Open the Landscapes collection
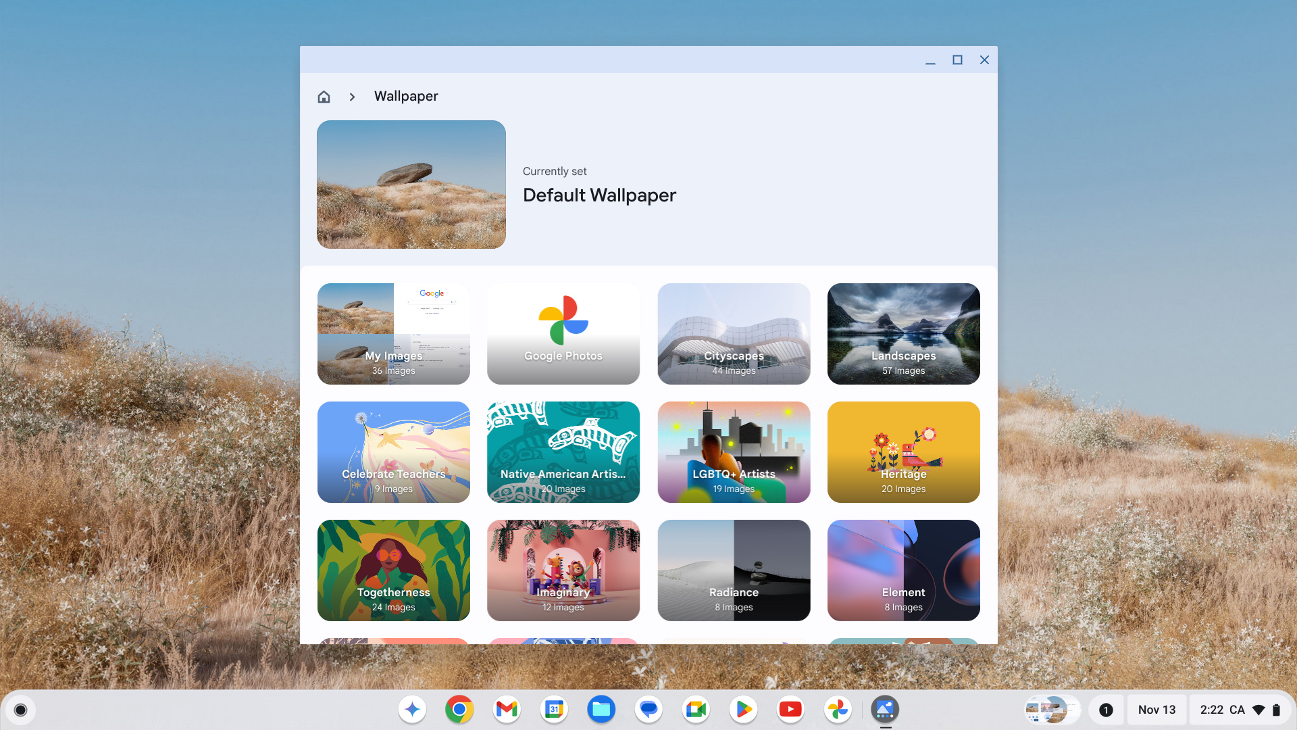 (x=903, y=334)
